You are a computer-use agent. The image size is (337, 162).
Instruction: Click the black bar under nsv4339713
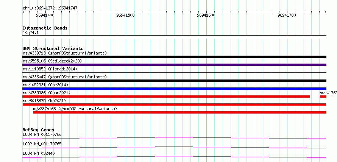coord(174,57)
